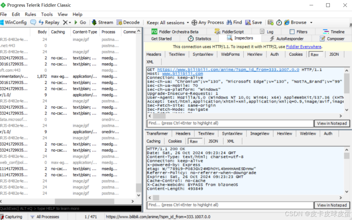Select response Caching tab

click(153, 141)
